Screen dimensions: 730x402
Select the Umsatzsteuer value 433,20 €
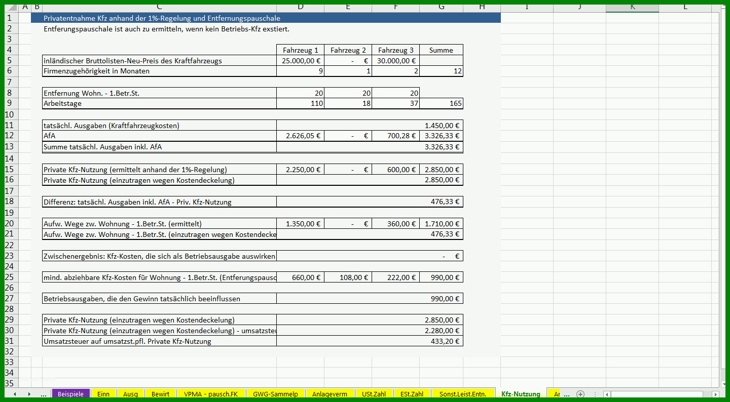pyautogui.click(x=370, y=341)
